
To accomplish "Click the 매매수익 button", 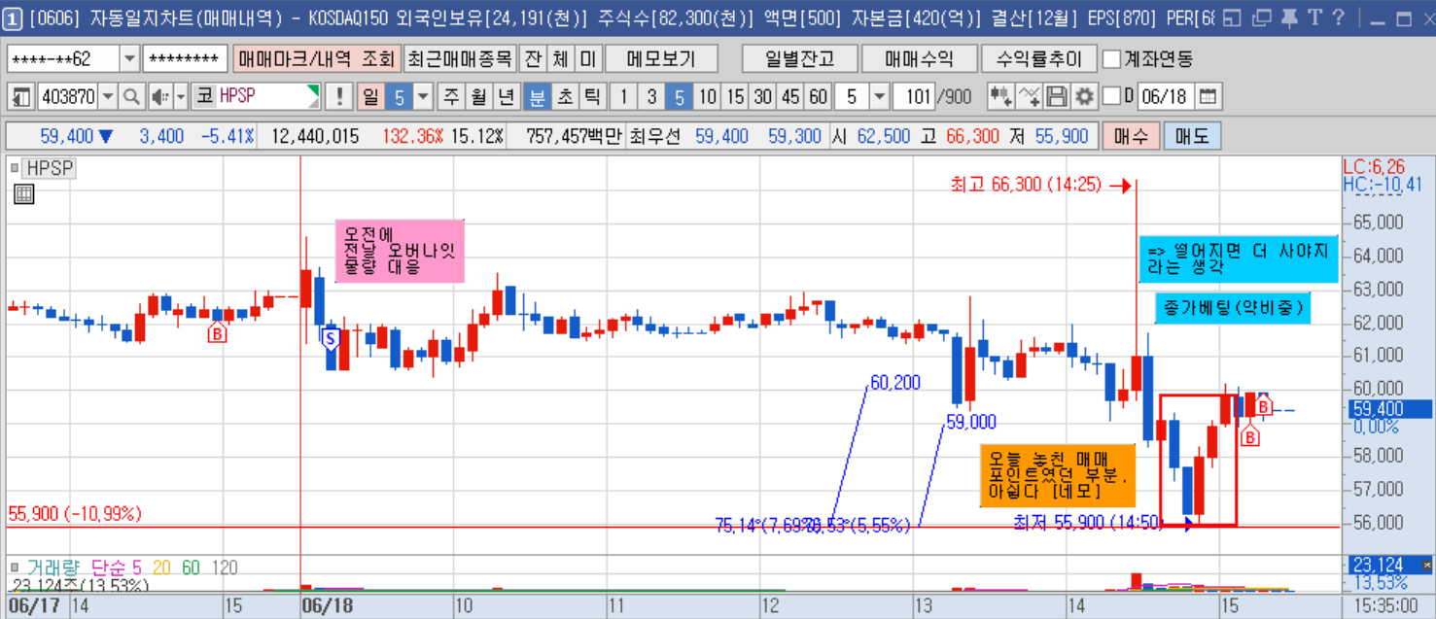I will pyautogui.click(x=919, y=59).
